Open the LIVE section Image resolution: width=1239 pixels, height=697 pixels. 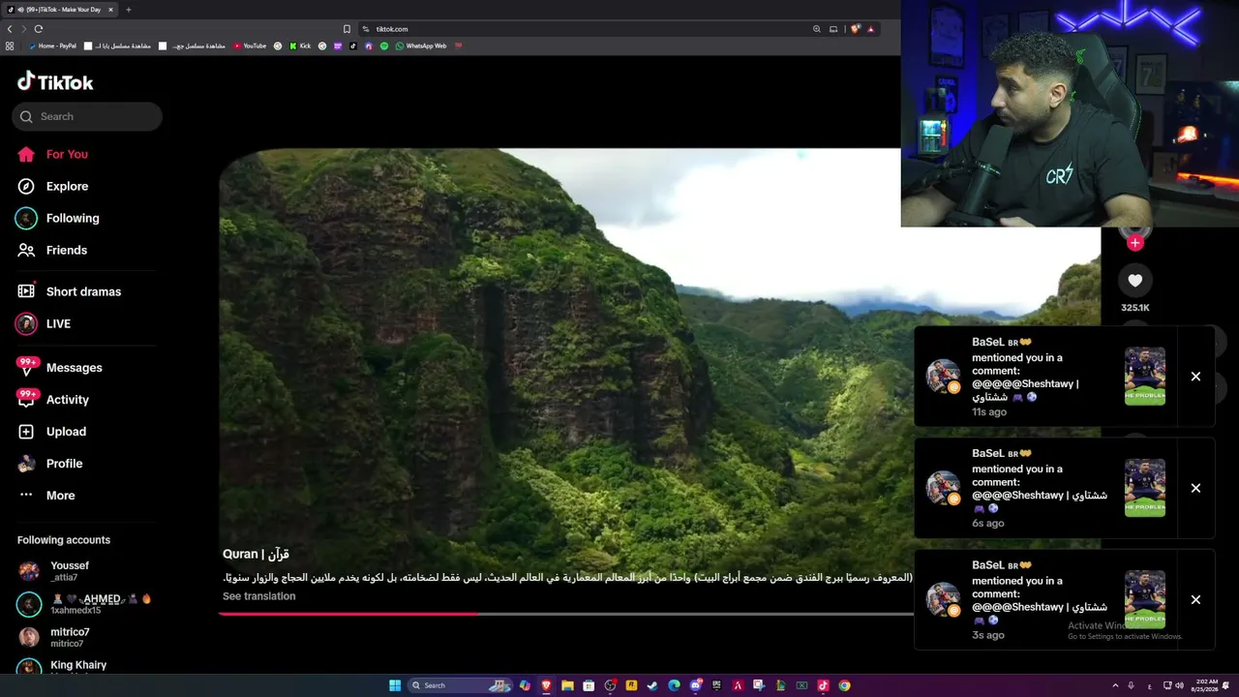pyautogui.click(x=44, y=323)
